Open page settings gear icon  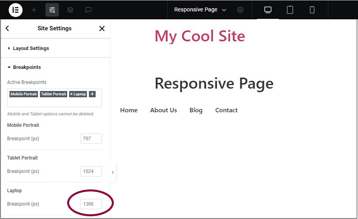[x=240, y=10]
